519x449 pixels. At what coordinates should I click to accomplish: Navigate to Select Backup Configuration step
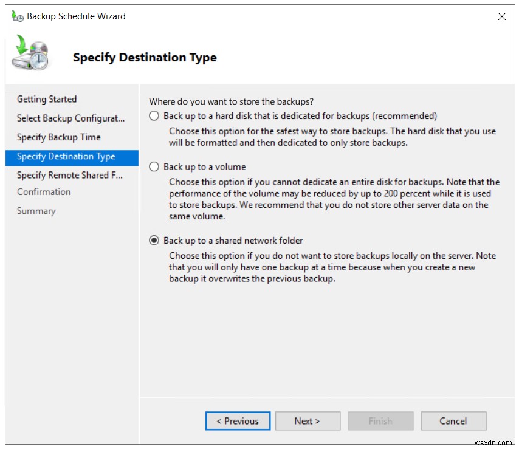tap(70, 118)
